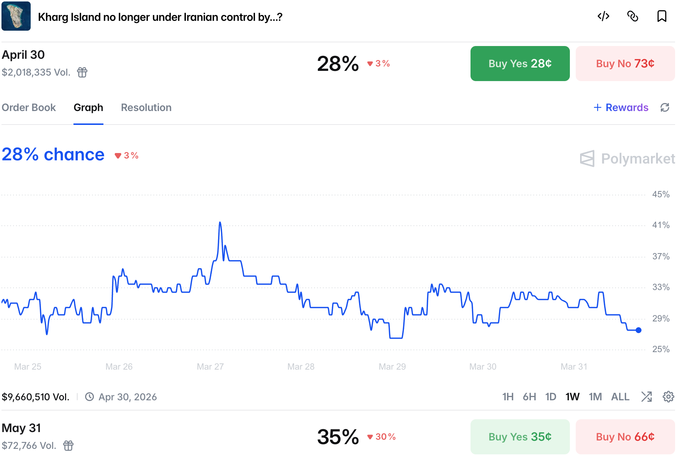Click the gift icon beside April 30 volume
Image resolution: width=678 pixels, height=458 pixels.
pos(82,72)
